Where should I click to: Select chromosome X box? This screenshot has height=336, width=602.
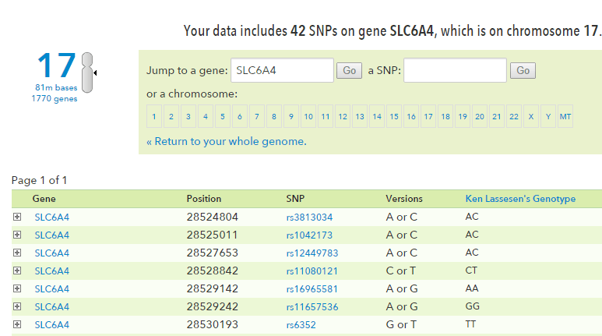[531, 117]
